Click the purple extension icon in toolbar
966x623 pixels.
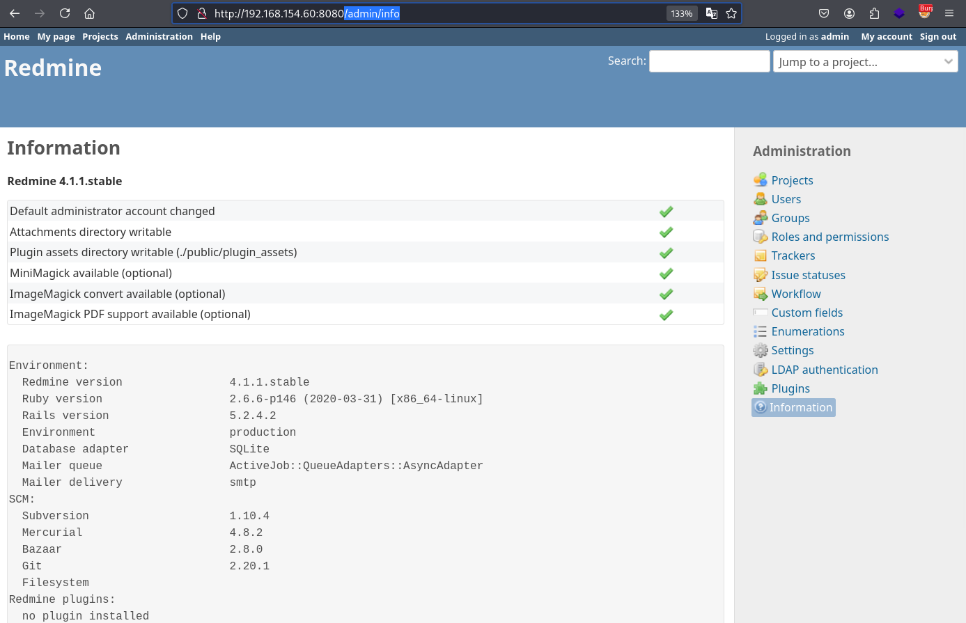coord(899,13)
